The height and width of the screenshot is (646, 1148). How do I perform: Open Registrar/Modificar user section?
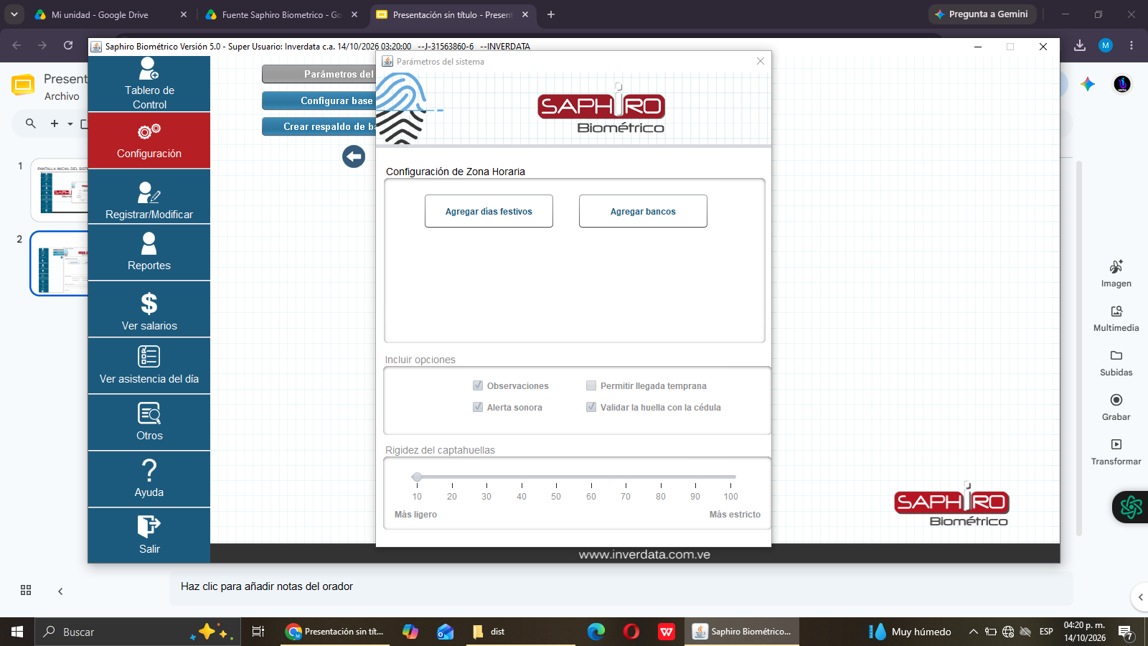pos(149,197)
